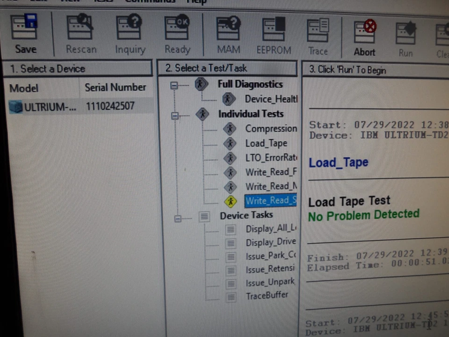Choose the Compression test
This screenshot has width=449, height=337.
[x=271, y=128]
